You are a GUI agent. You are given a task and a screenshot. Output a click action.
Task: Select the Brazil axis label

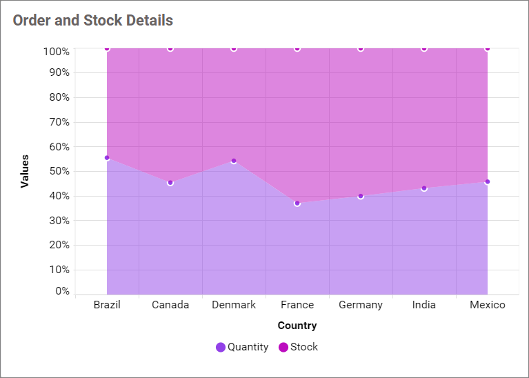[107, 305]
